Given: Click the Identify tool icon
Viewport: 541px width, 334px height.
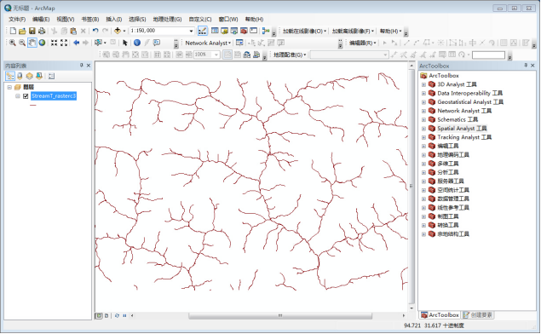Looking at the screenshot, I should [137, 43].
